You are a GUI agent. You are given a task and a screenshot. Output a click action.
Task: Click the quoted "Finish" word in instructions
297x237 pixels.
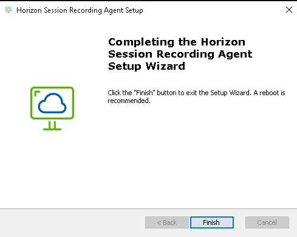pyautogui.click(x=144, y=93)
